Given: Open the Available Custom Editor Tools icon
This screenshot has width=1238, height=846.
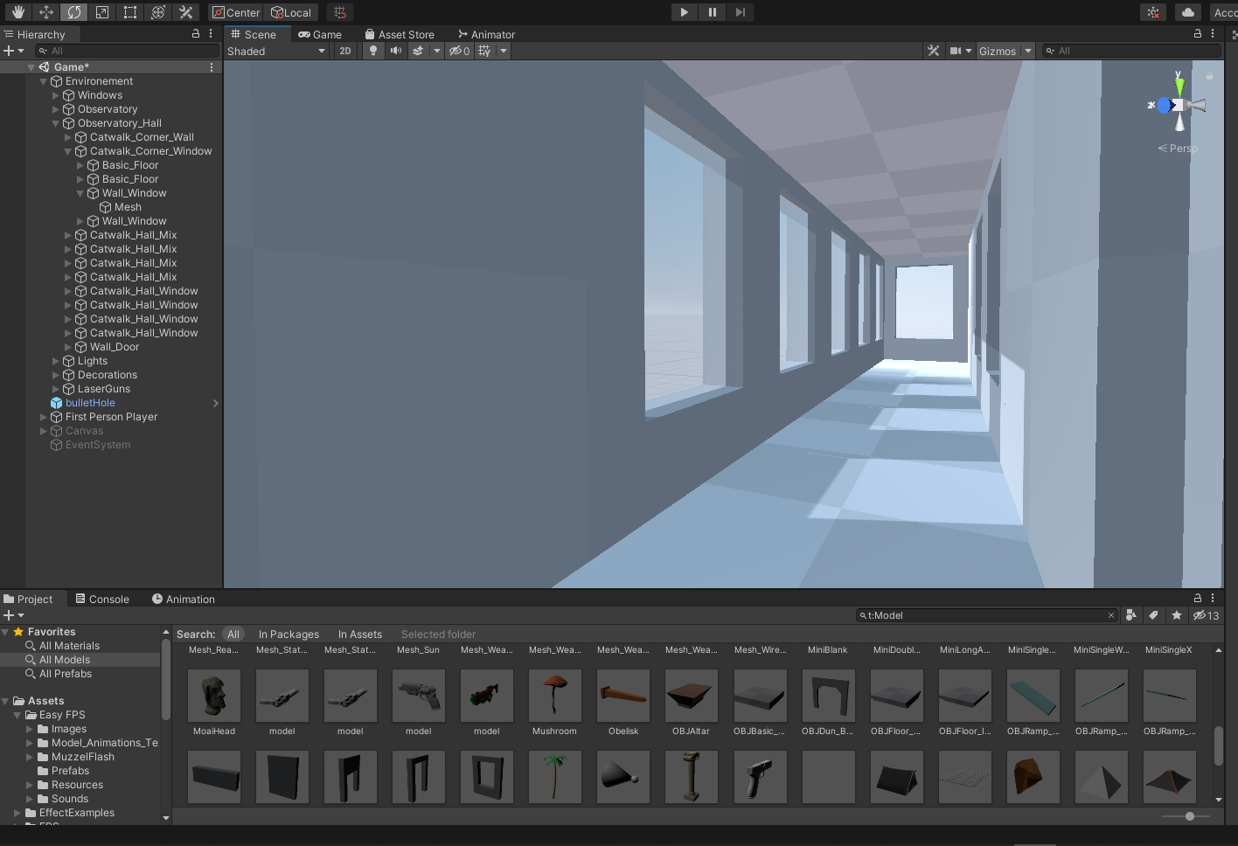Looking at the screenshot, I should click(x=185, y=12).
